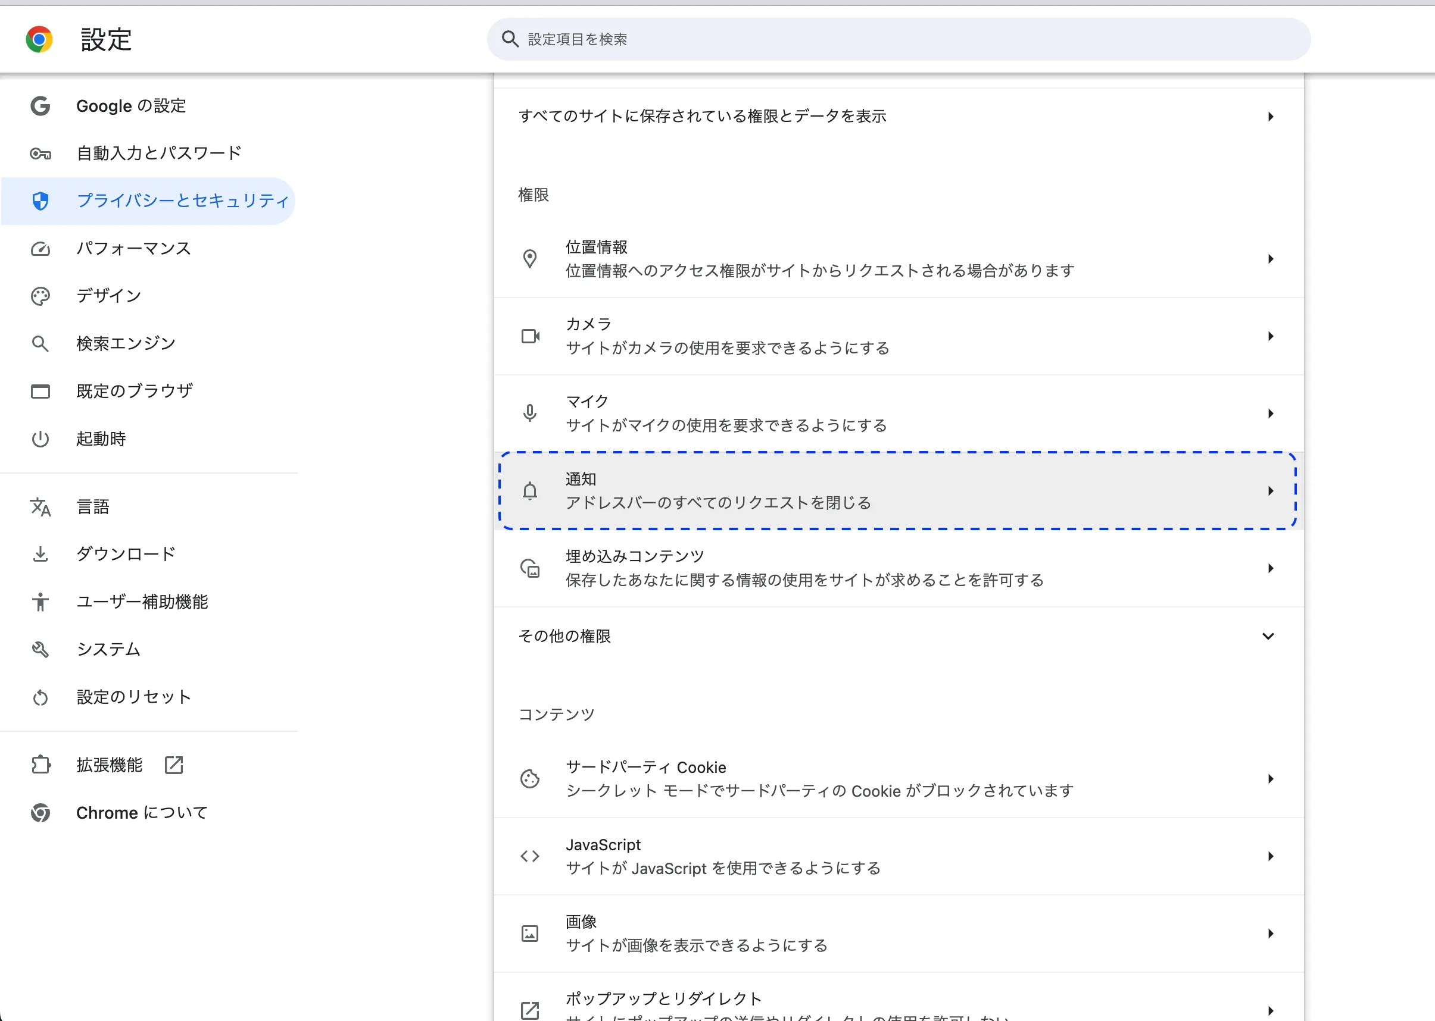The image size is (1435, 1021).
Task: Select デザイン in the sidebar
Action: 148,296
